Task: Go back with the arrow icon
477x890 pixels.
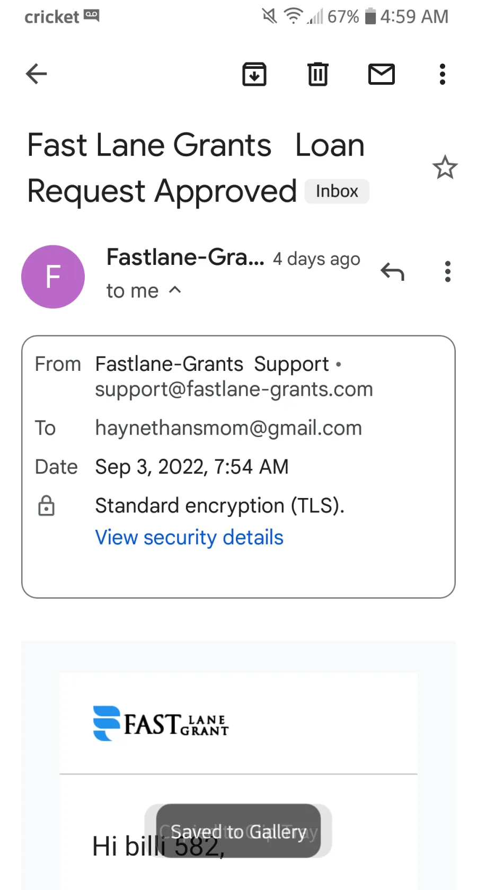Action: click(x=37, y=74)
